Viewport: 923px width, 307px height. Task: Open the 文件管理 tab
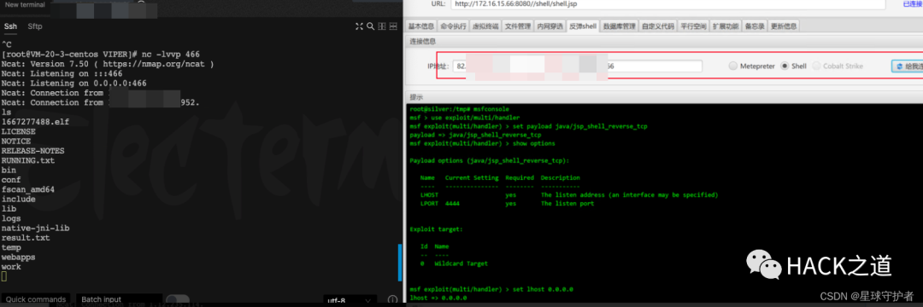[518, 26]
